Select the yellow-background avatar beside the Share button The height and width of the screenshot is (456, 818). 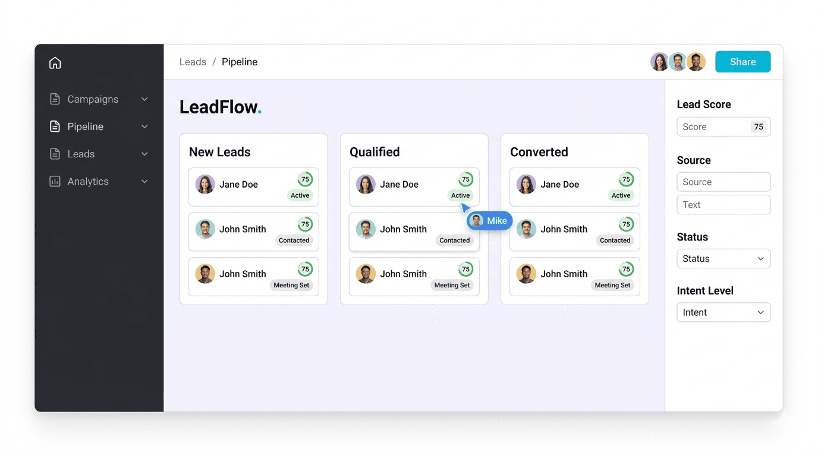(x=696, y=62)
